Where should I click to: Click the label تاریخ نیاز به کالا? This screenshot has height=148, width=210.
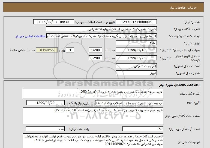[x=78, y=103]
